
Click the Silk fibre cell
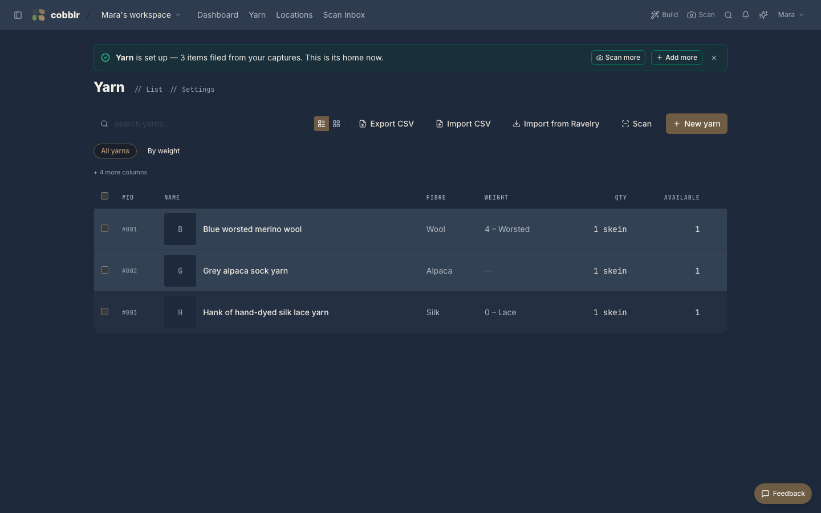433,312
